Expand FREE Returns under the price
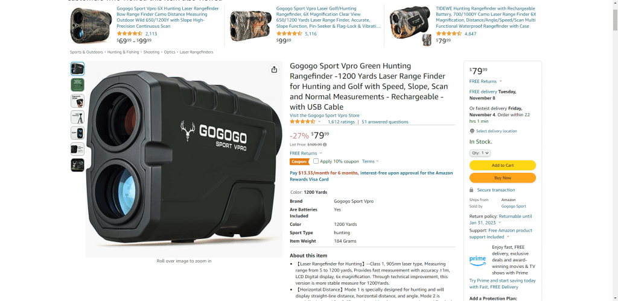618x301 pixels. pos(306,154)
